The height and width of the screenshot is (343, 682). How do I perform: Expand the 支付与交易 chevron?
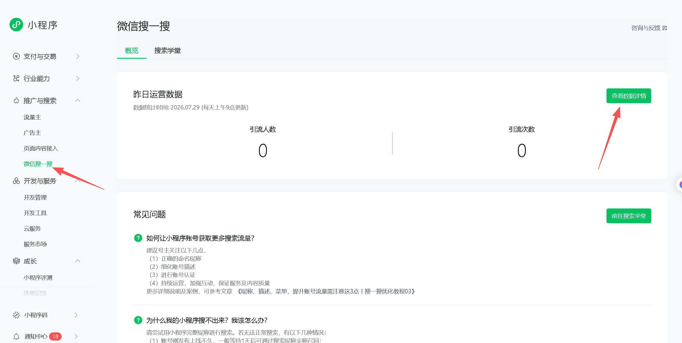[78, 56]
